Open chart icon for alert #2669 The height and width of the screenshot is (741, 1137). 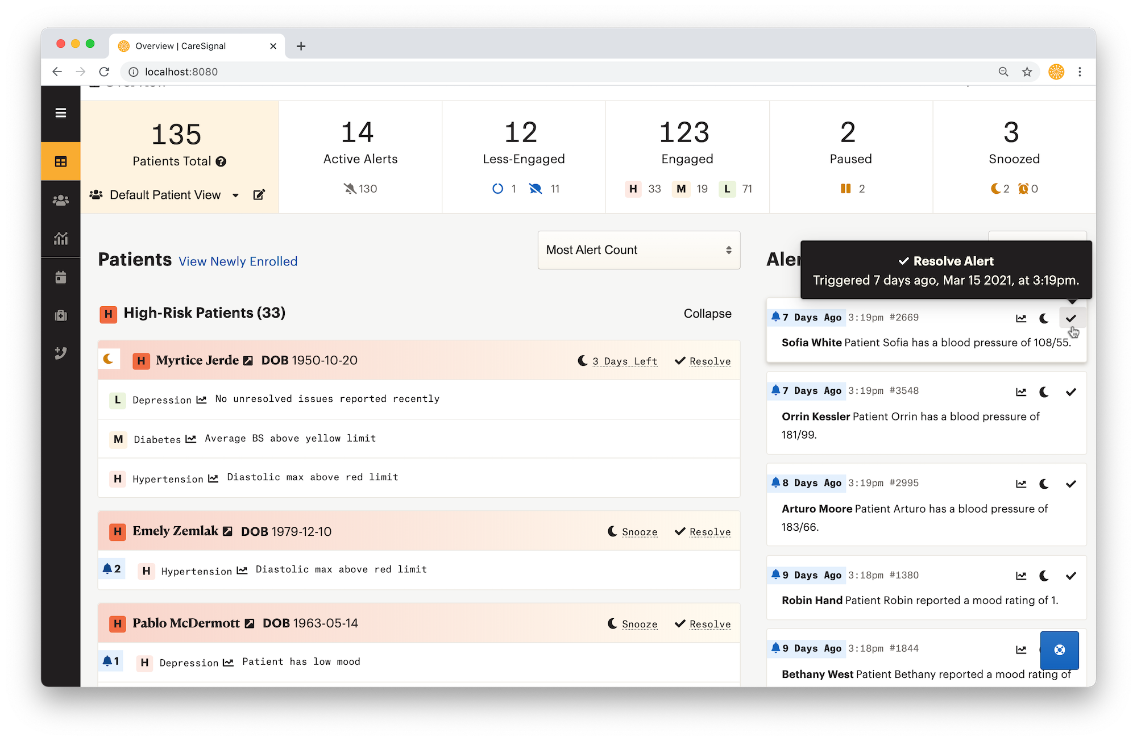coord(1021,318)
